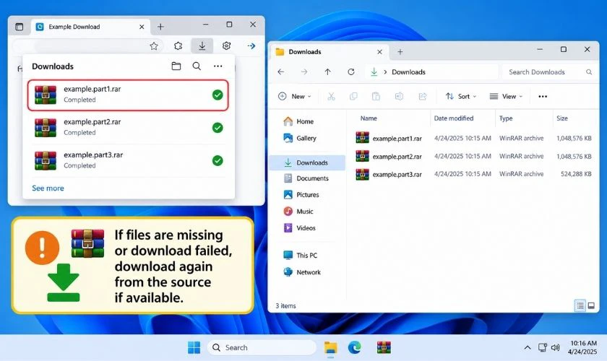
Task: Open the Sort dropdown
Action: coord(461,96)
